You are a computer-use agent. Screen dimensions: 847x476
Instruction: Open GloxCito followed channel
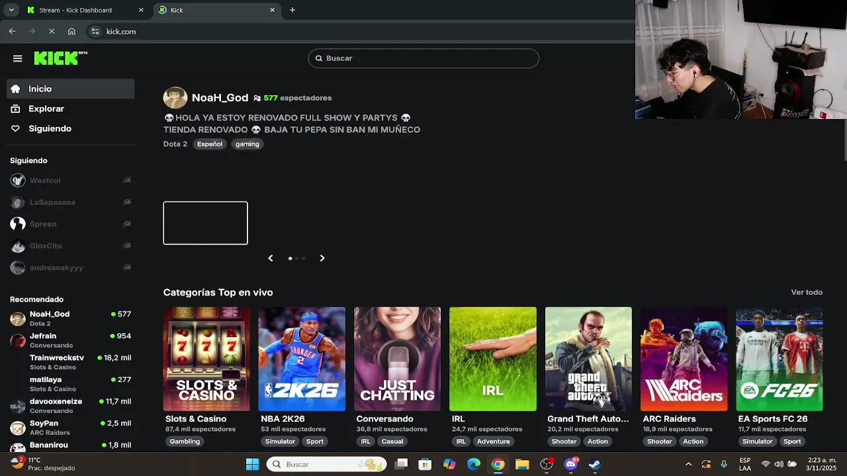click(x=70, y=246)
